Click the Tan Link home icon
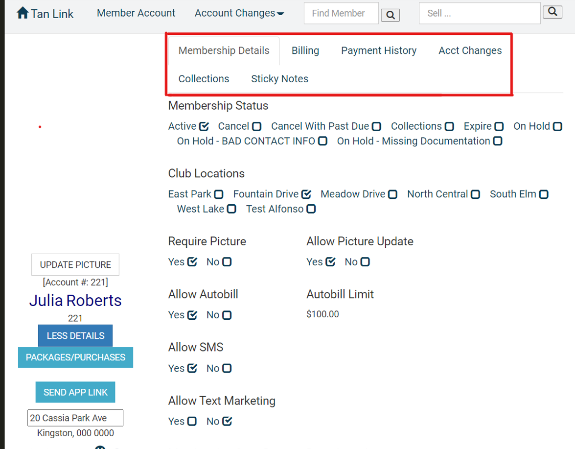 click(x=23, y=13)
